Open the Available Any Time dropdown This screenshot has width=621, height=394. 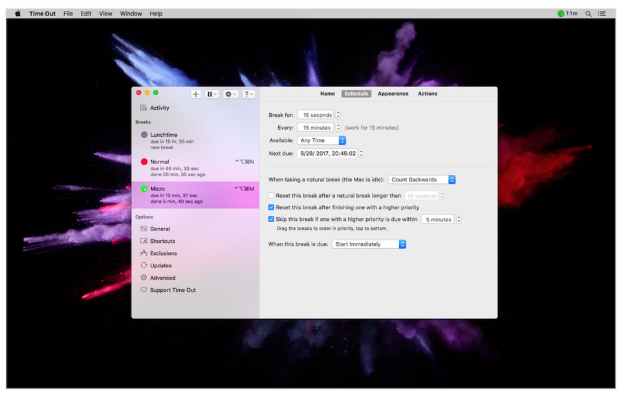coord(321,140)
